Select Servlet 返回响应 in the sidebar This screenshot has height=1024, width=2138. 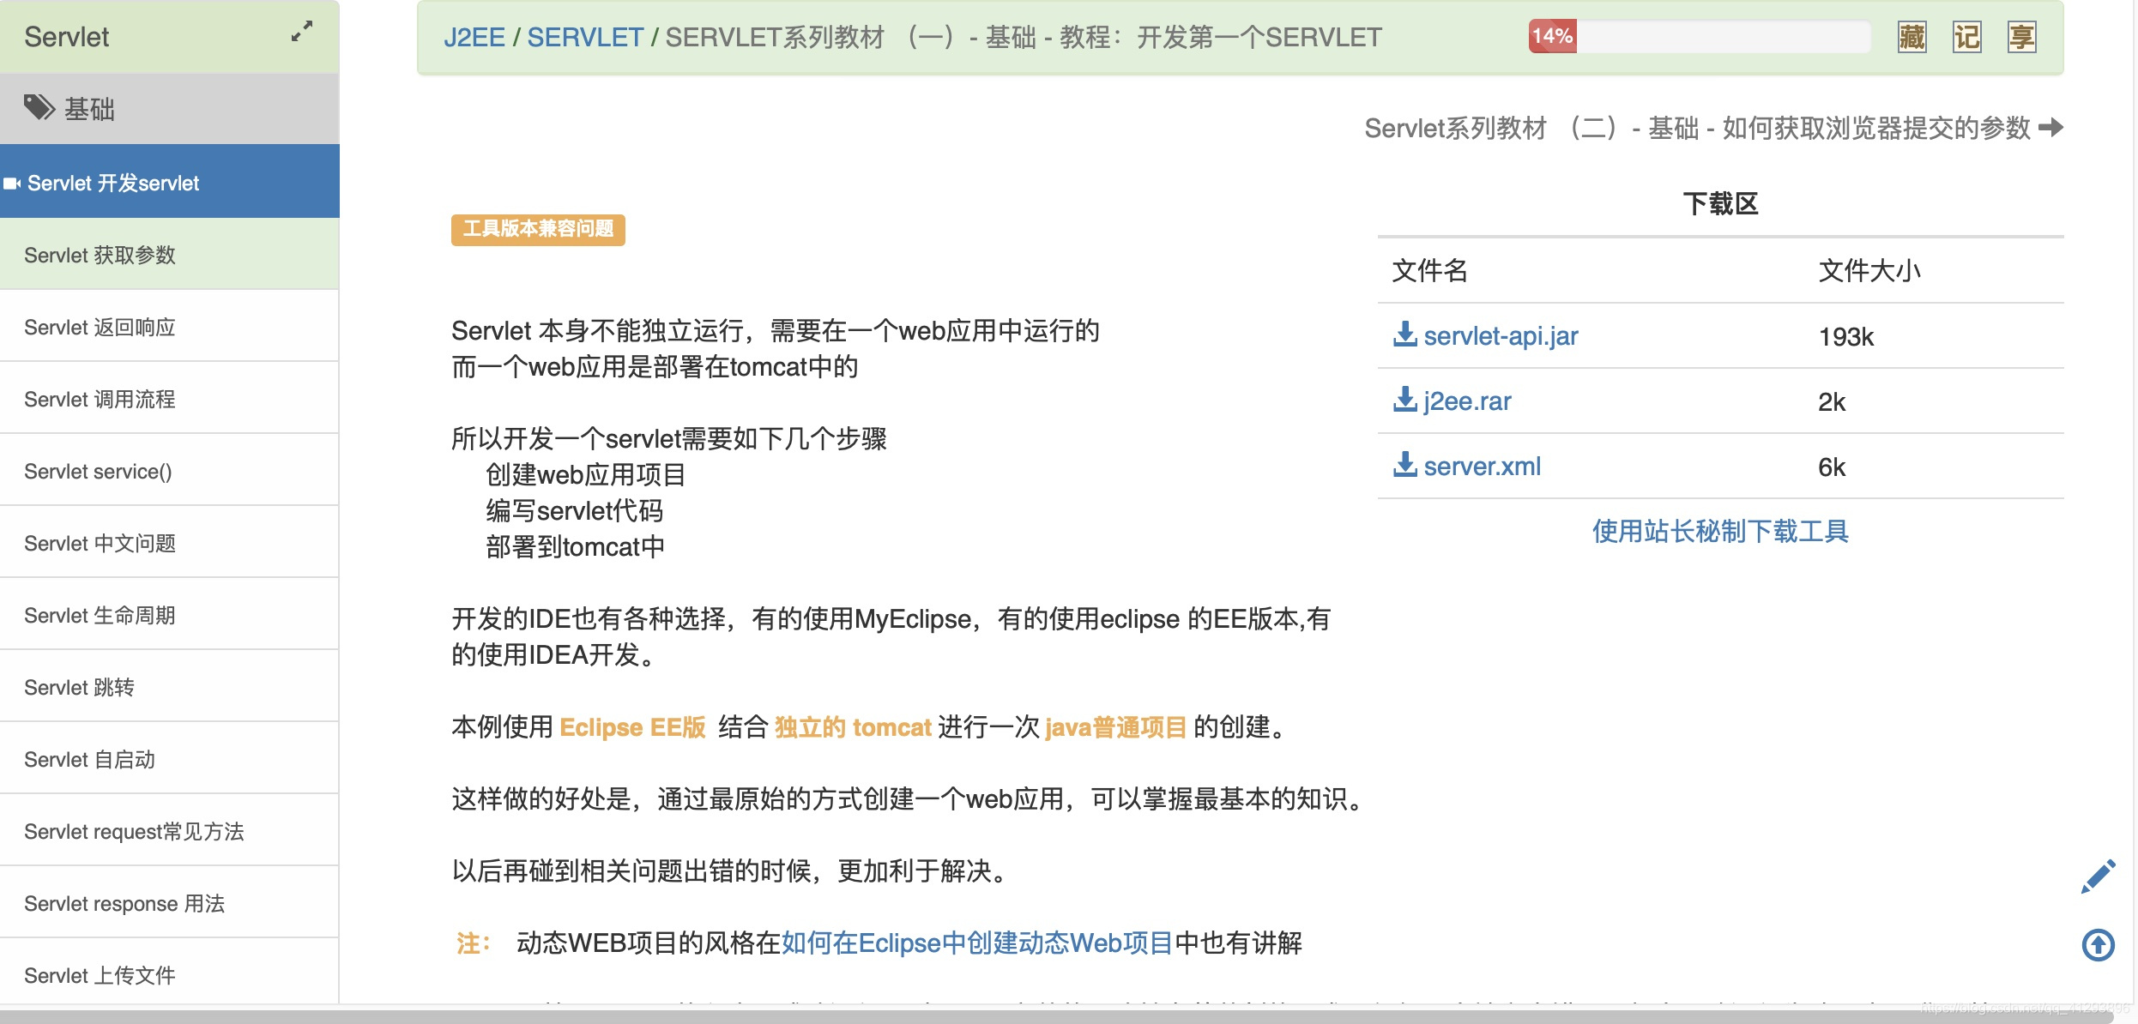click(100, 327)
